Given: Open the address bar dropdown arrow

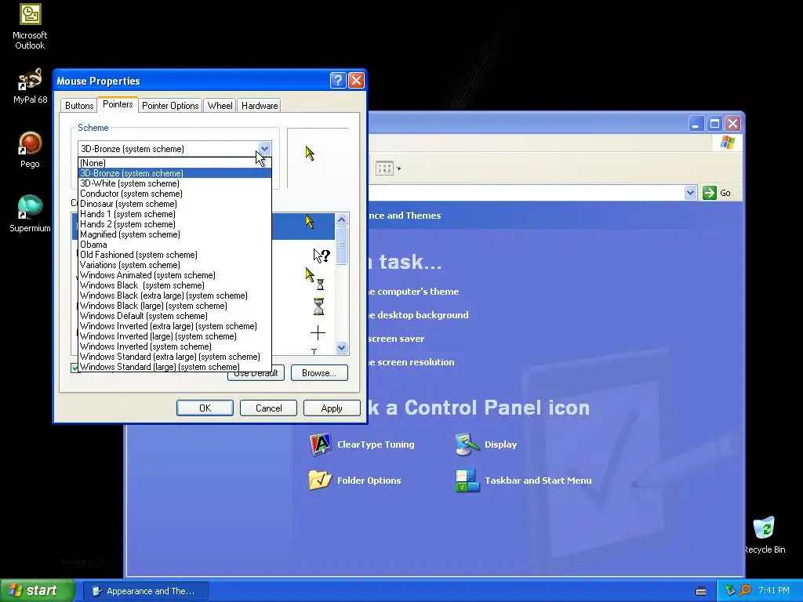Looking at the screenshot, I should (690, 193).
